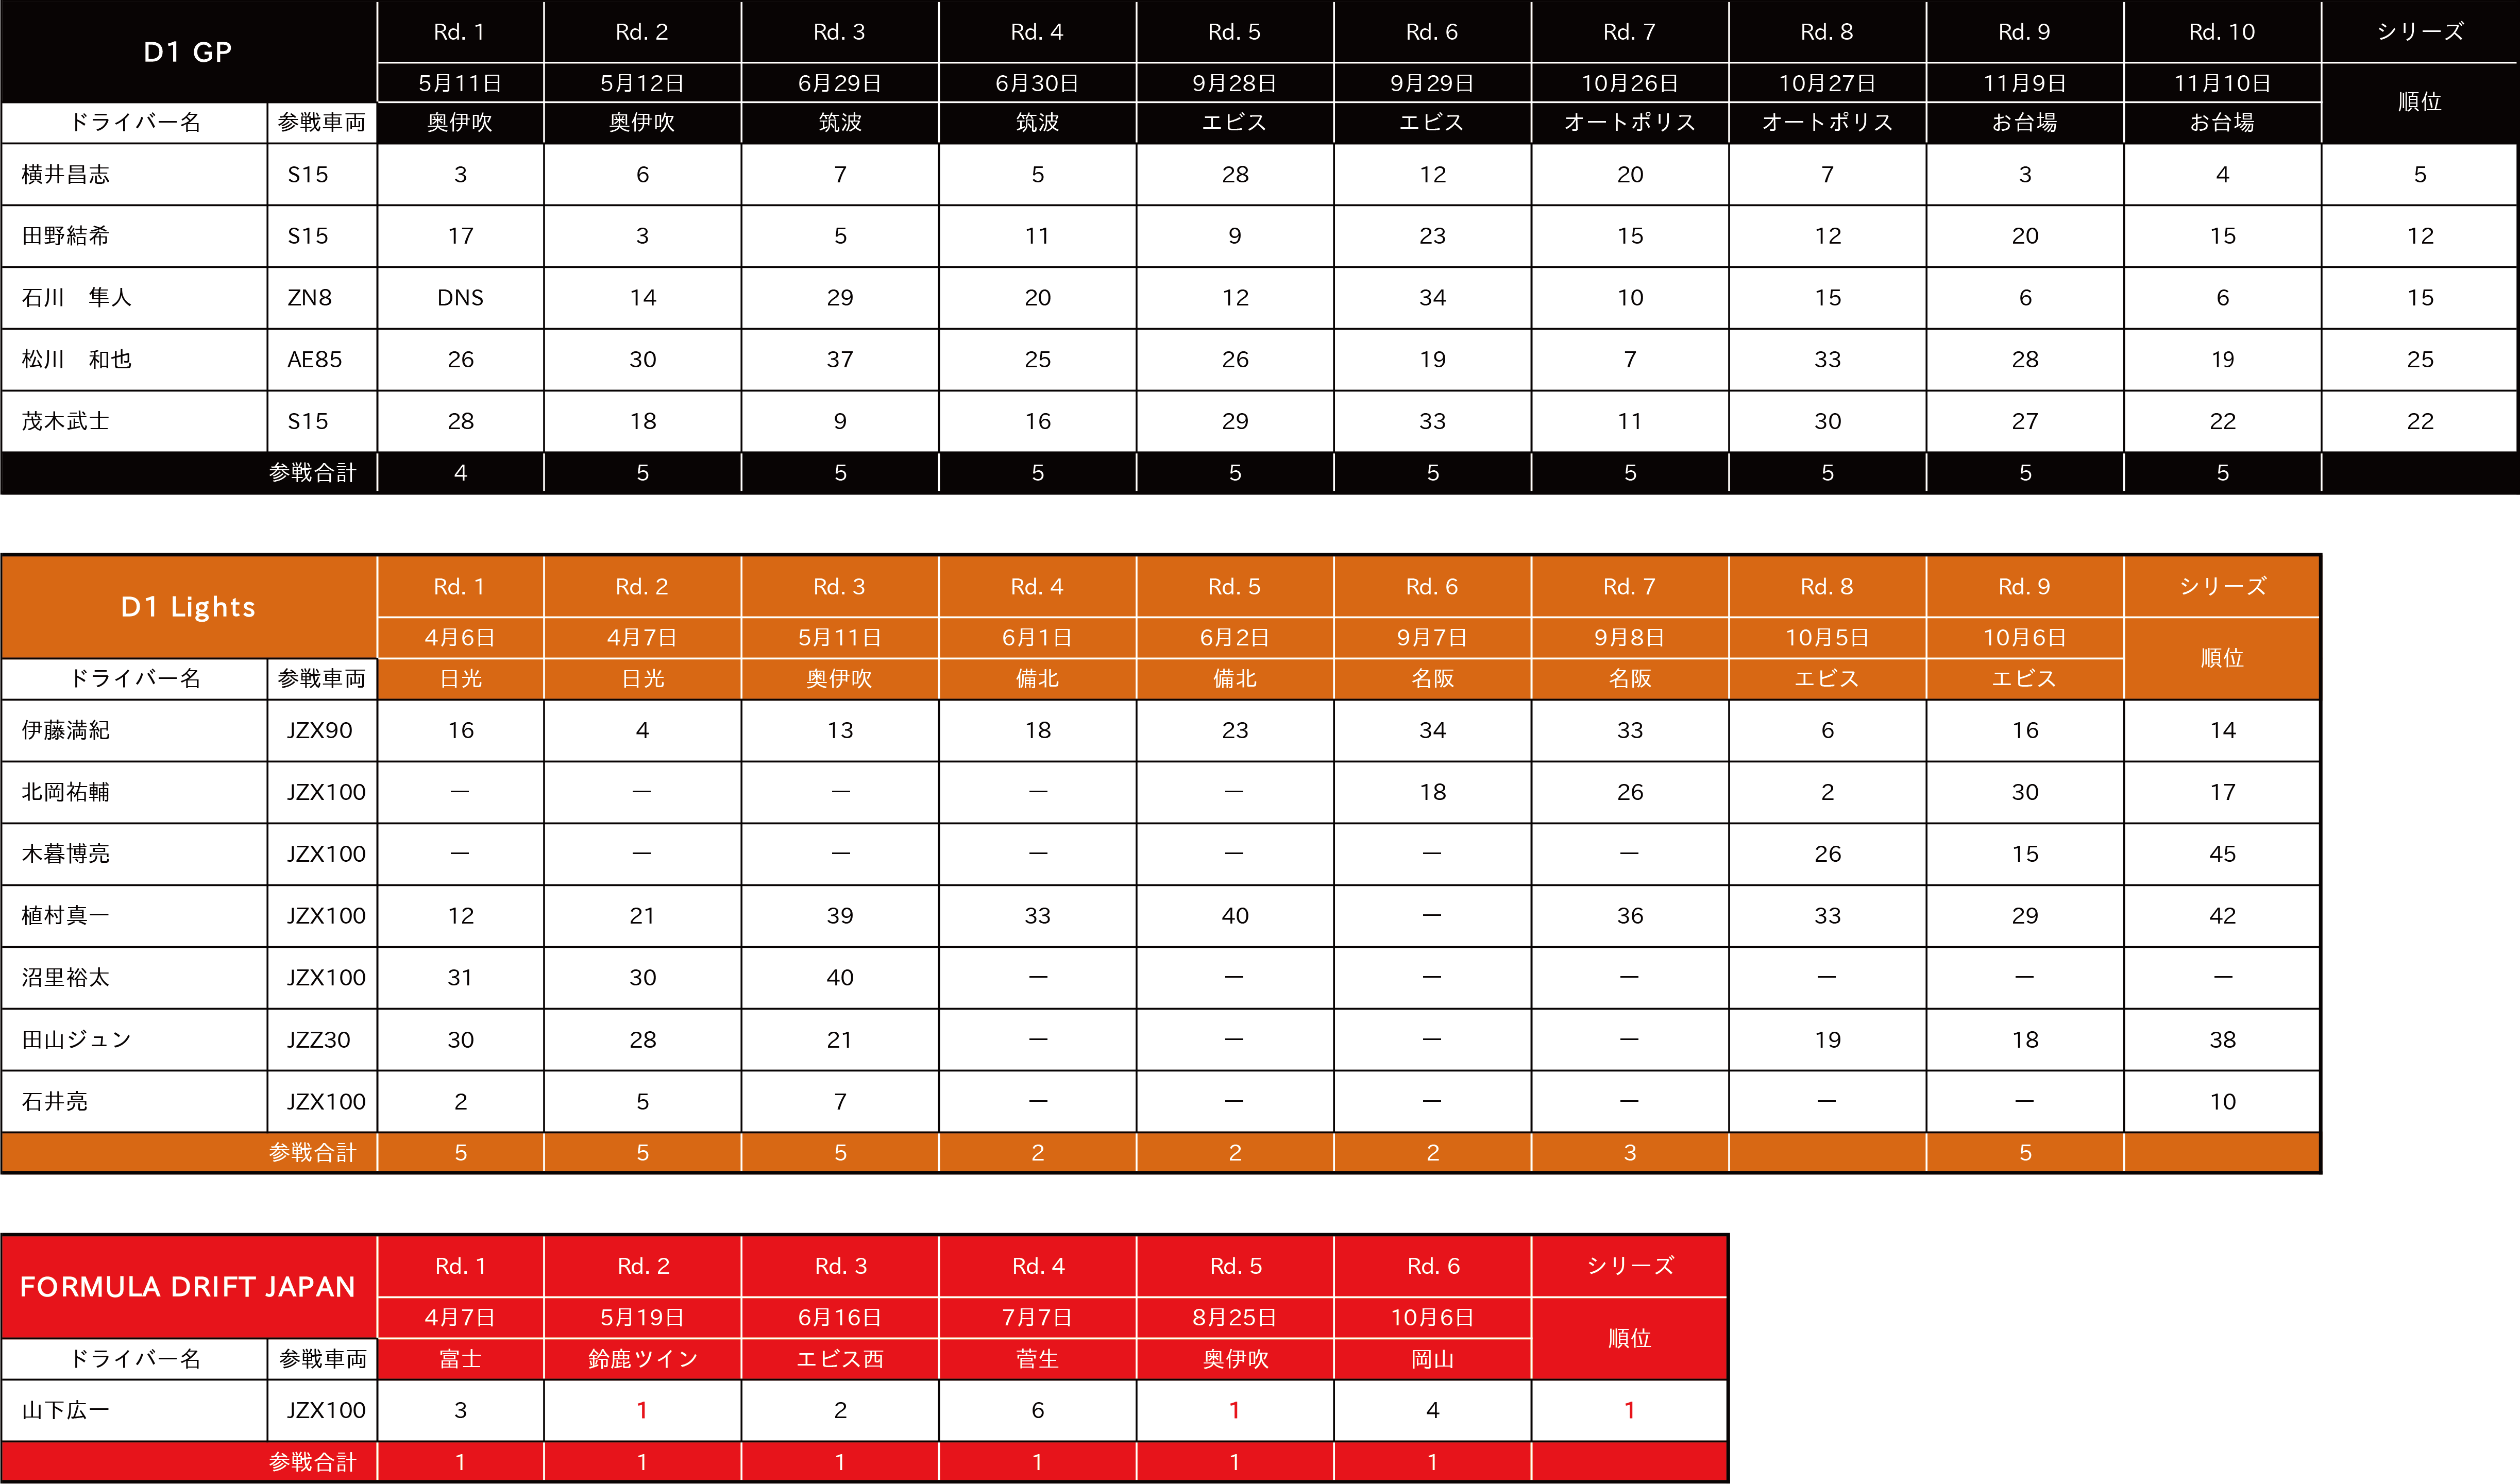Click the D1 Lights table title

point(187,607)
